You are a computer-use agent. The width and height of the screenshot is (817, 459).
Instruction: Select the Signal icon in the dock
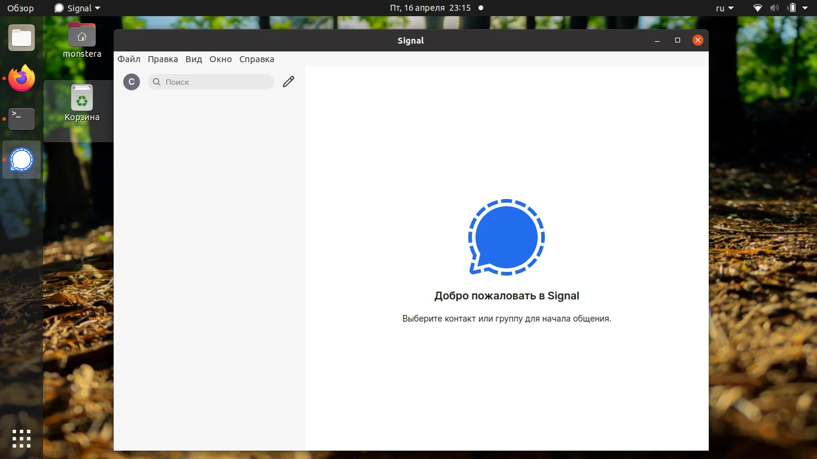tap(22, 160)
